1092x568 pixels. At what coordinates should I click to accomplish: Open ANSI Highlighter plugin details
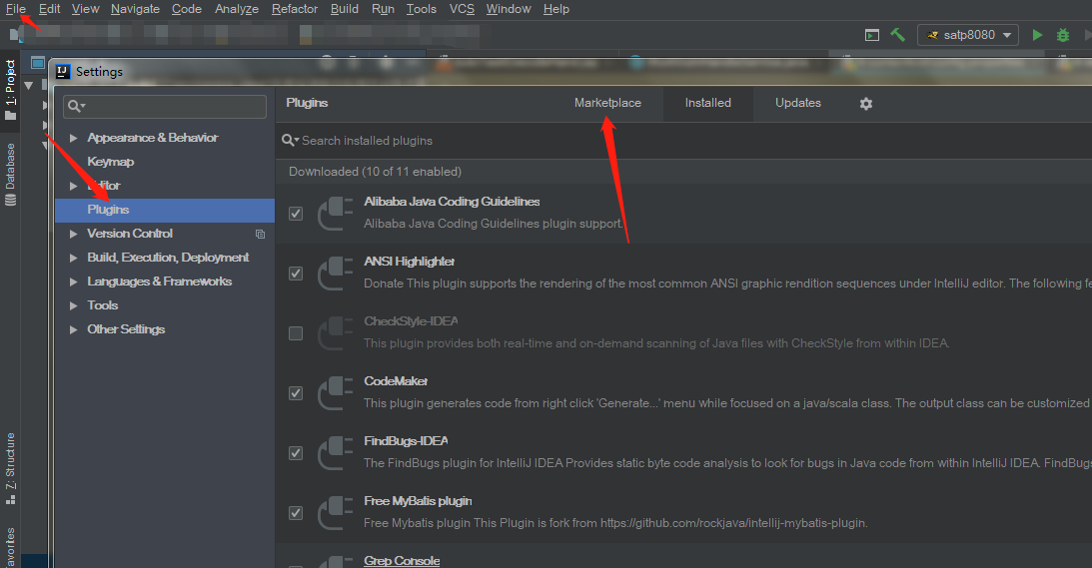tap(410, 262)
